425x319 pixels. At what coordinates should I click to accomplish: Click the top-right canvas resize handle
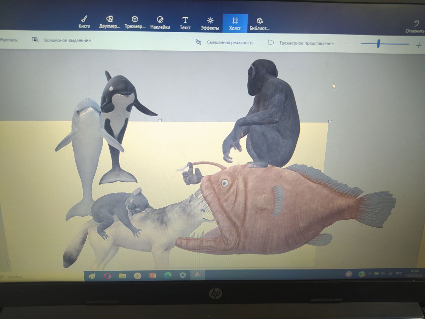coord(330,122)
